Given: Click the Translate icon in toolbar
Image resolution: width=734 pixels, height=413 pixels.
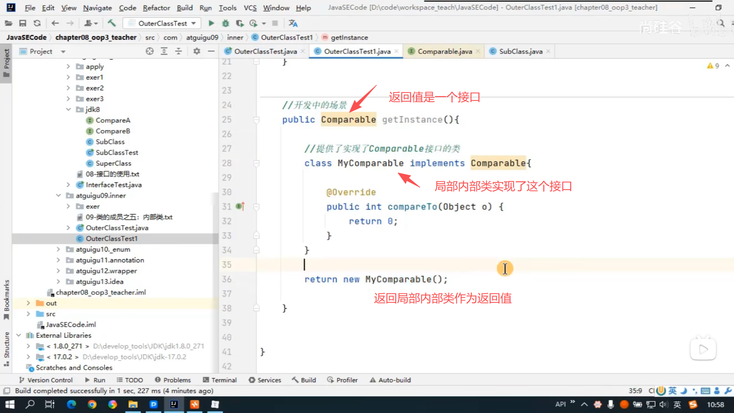Looking at the screenshot, I should [293, 23].
